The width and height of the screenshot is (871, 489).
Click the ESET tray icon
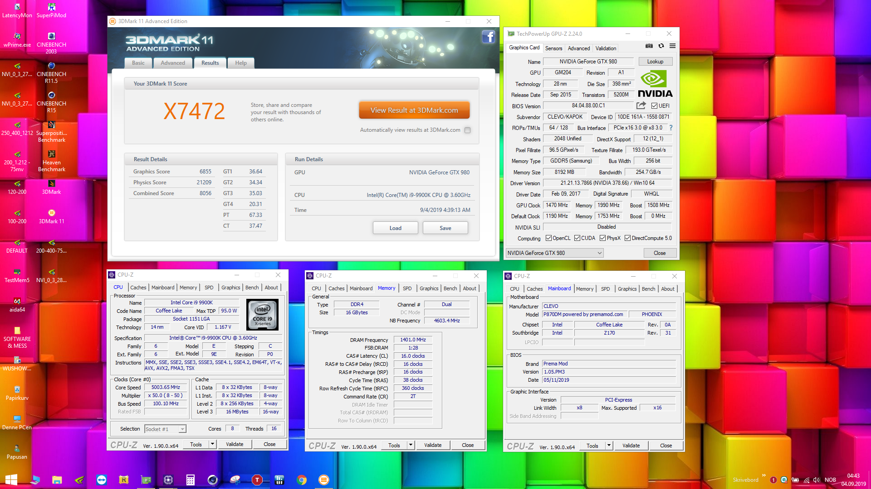(783, 480)
